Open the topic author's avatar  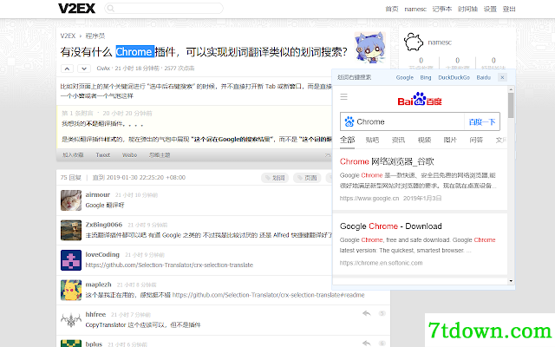point(370,47)
